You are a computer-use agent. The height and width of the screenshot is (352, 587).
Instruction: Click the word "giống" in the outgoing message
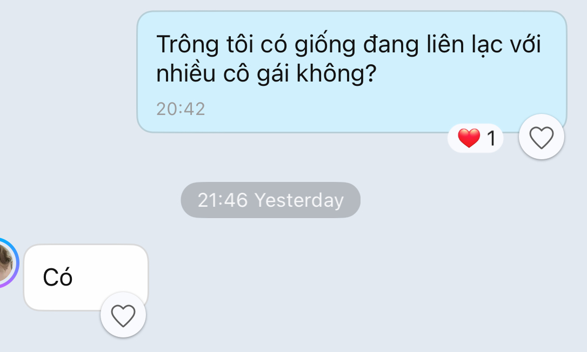click(325, 45)
